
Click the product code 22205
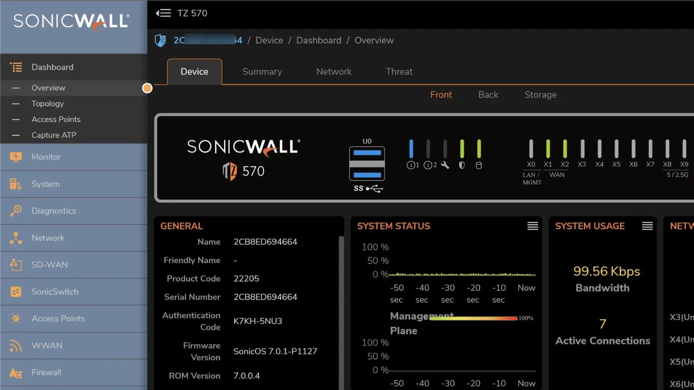point(246,279)
